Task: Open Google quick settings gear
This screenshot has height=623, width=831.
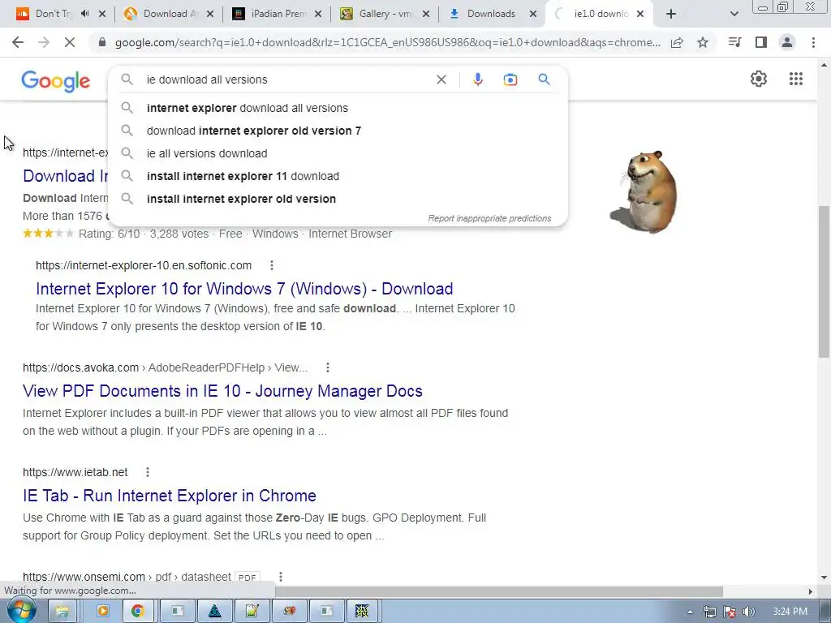Action: (x=759, y=79)
